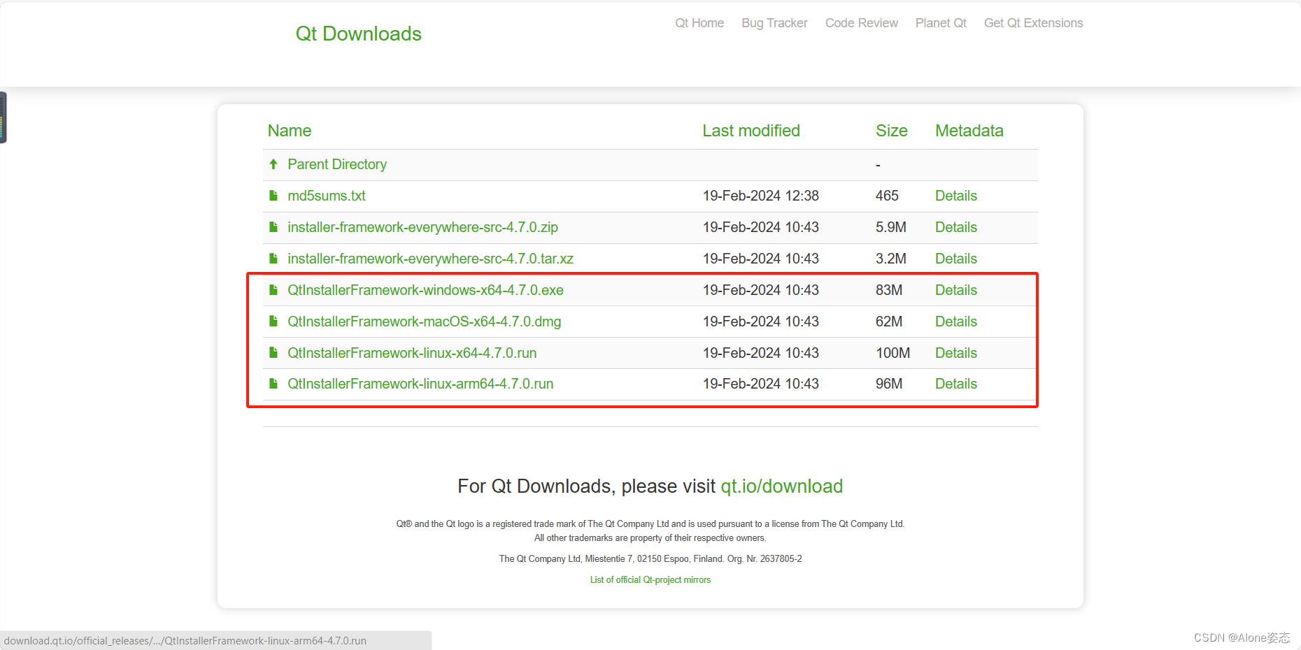Click the 62M size of macOS dmg
Viewport: 1301px width, 650px height.
tap(889, 322)
